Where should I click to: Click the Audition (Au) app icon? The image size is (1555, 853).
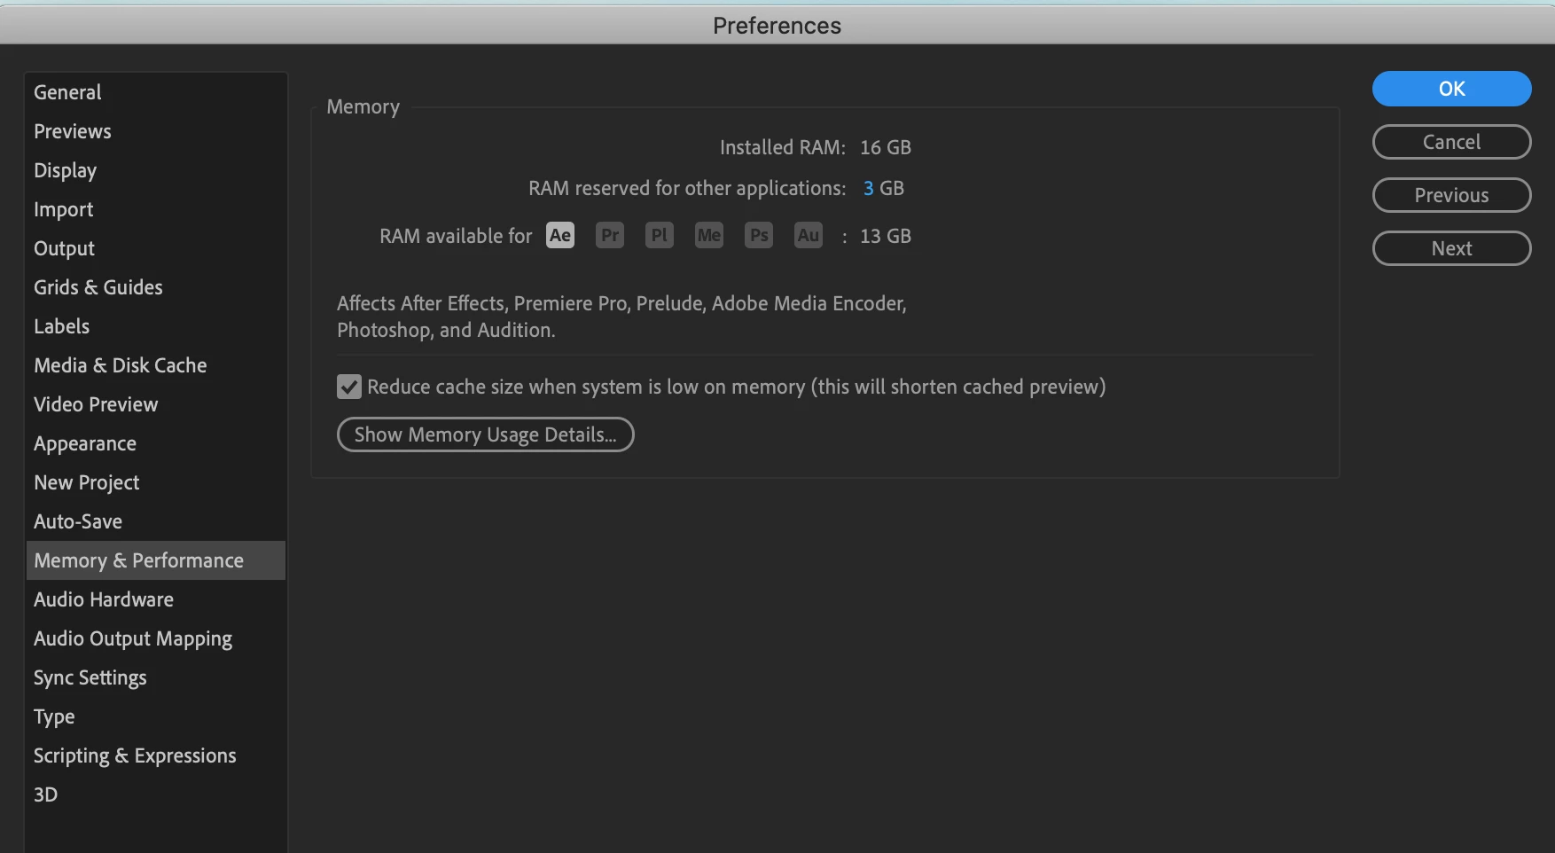click(x=809, y=235)
